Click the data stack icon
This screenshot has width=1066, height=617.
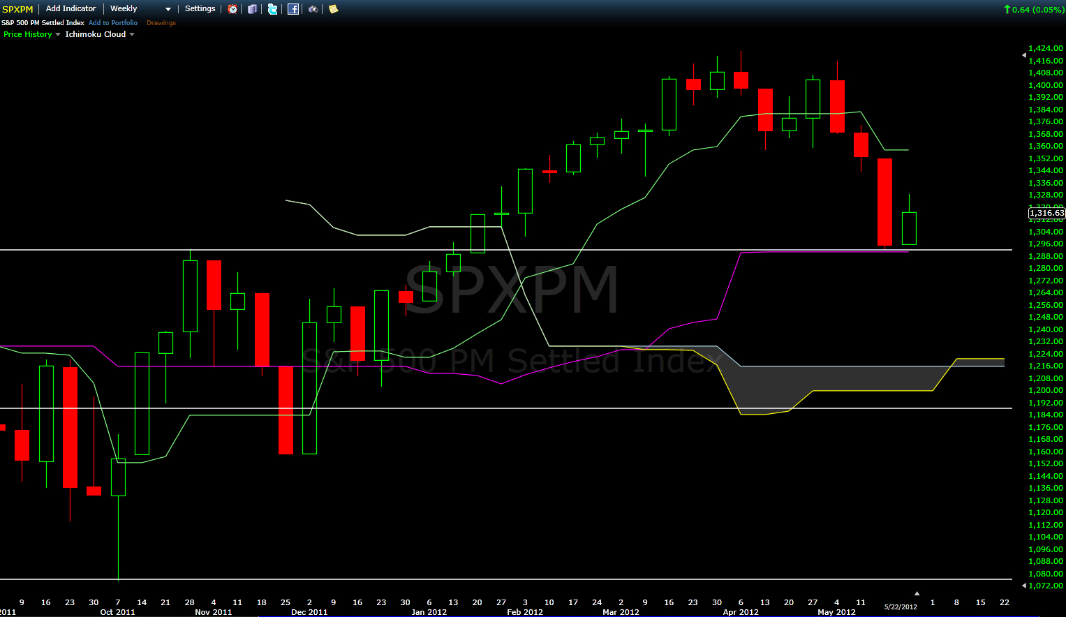(253, 9)
